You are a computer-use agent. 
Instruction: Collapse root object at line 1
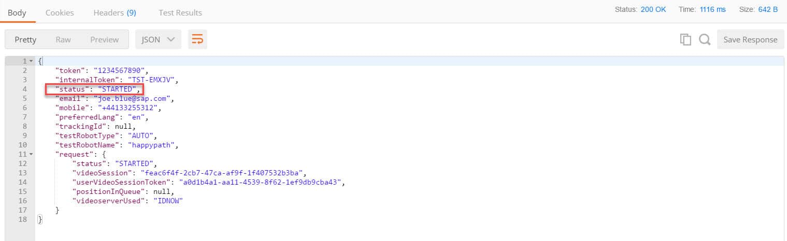[31, 61]
